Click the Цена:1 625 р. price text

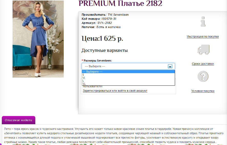pos(102,38)
